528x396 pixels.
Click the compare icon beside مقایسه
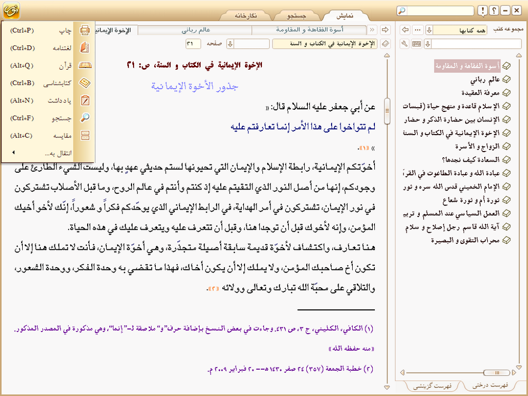click(85, 135)
